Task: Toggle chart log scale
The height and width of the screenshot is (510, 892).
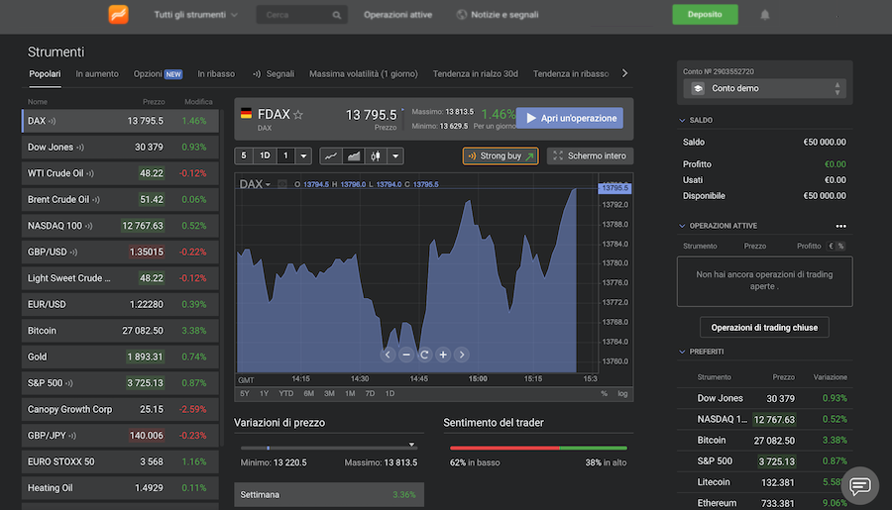Action: pyautogui.click(x=623, y=393)
